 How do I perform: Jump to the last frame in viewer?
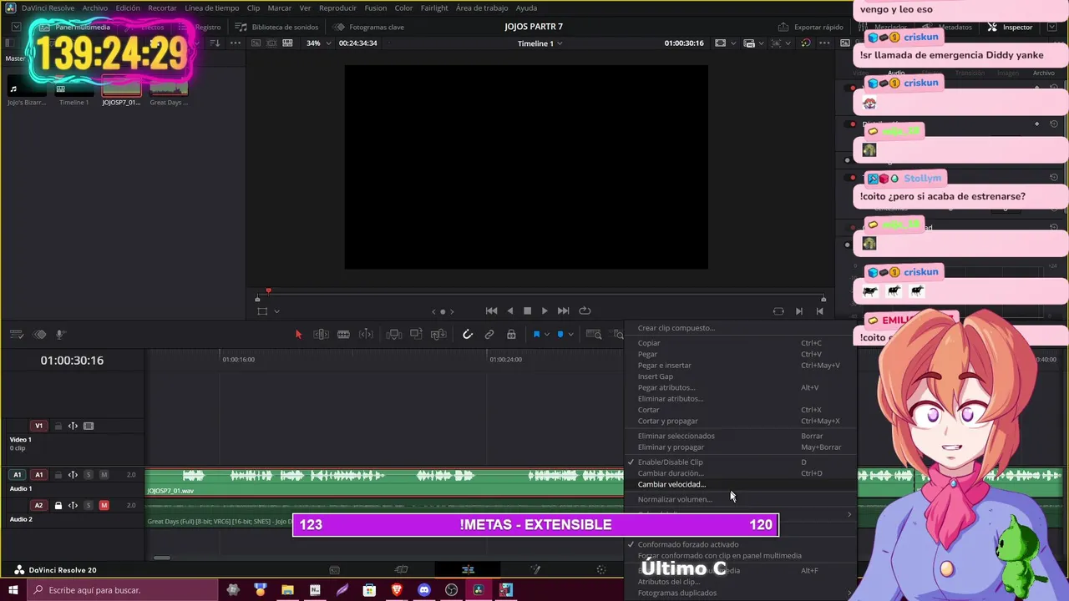pyautogui.click(x=563, y=311)
